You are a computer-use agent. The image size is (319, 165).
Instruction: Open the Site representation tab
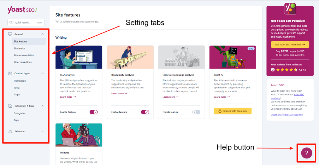[24, 55]
